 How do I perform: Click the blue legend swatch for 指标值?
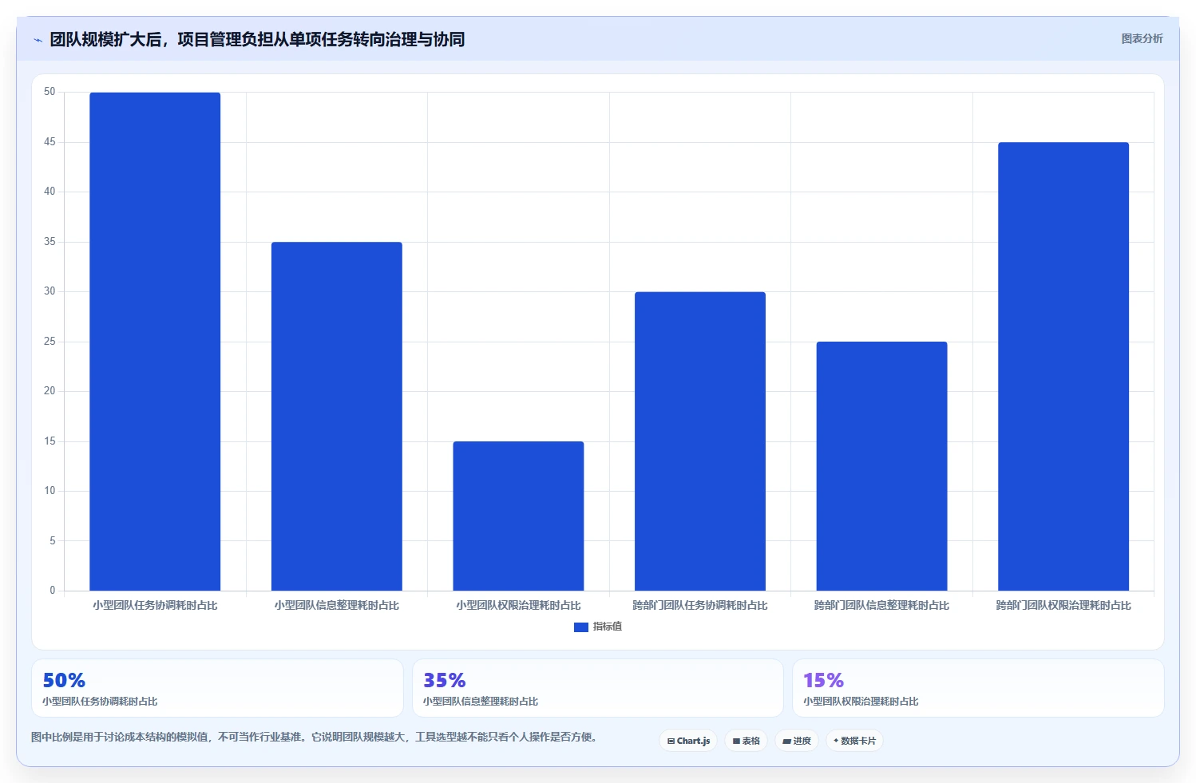581,627
